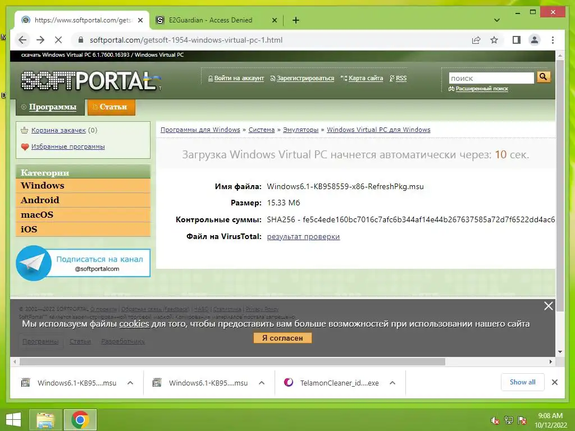Click the horizontal page scrollbar

point(232,362)
